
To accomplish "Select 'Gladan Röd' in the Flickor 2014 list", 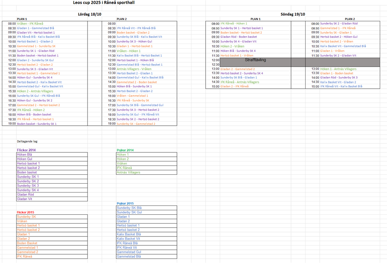I will [25, 195].
